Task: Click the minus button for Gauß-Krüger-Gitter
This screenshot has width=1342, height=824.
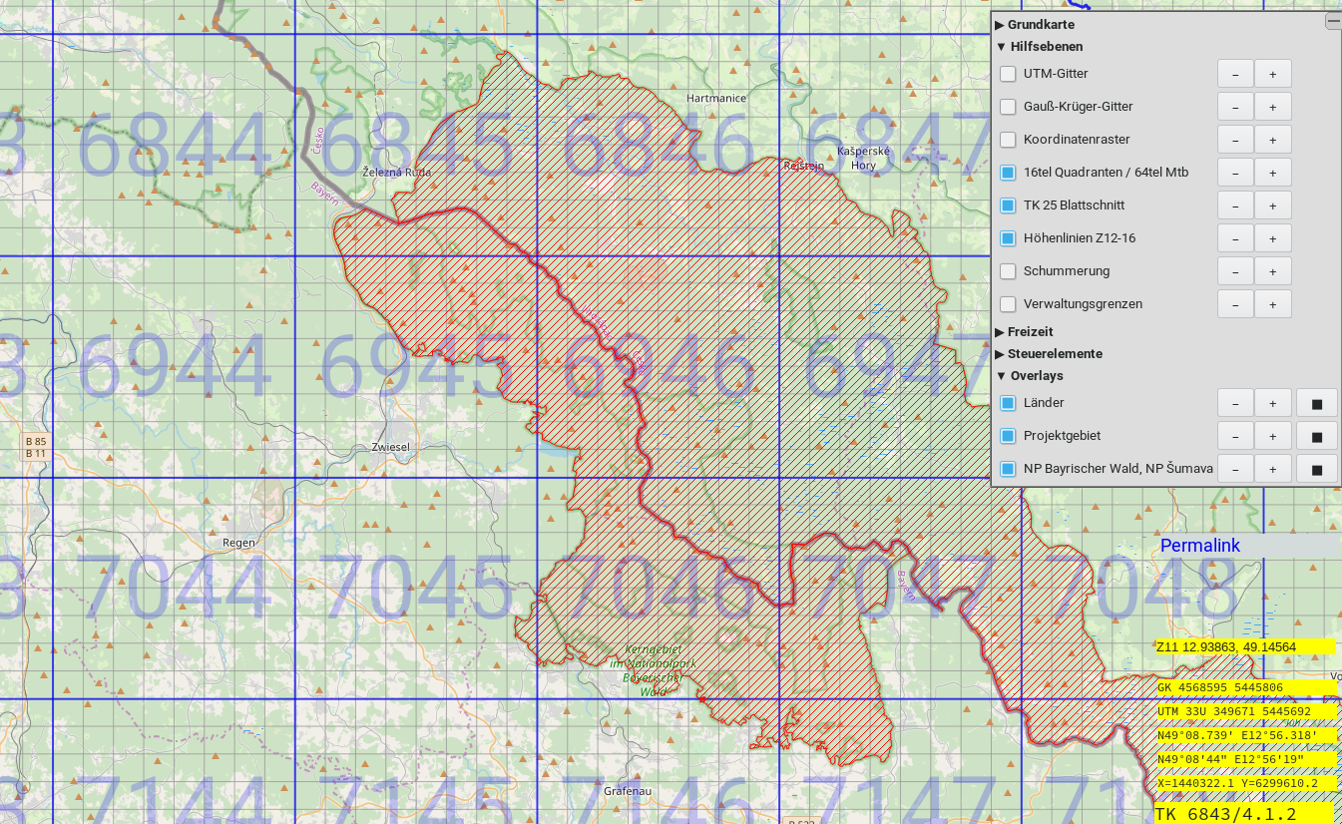Action: pyautogui.click(x=1235, y=107)
